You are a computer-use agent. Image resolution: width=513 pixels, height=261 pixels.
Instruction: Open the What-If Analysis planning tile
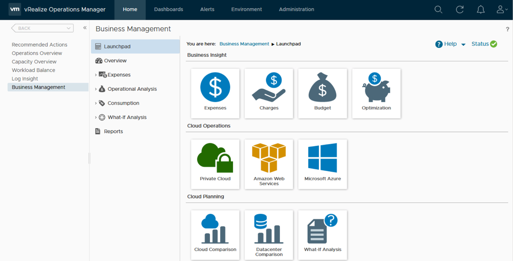tap(322, 235)
